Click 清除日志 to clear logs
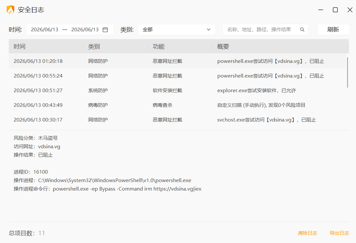The image size is (356, 243). coord(307,233)
